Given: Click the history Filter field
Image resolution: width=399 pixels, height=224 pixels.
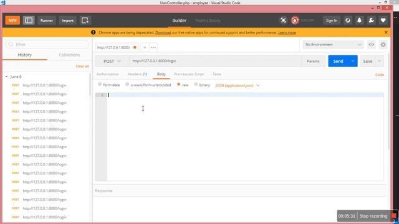Looking at the screenshot, I should coord(47,44).
